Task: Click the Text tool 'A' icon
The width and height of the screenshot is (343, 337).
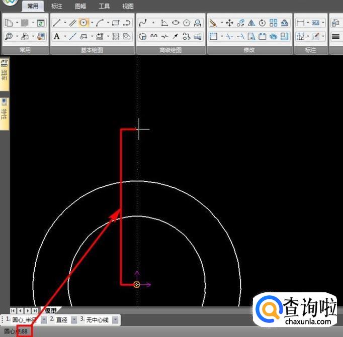Action: pyautogui.click(x=57, y=36)
